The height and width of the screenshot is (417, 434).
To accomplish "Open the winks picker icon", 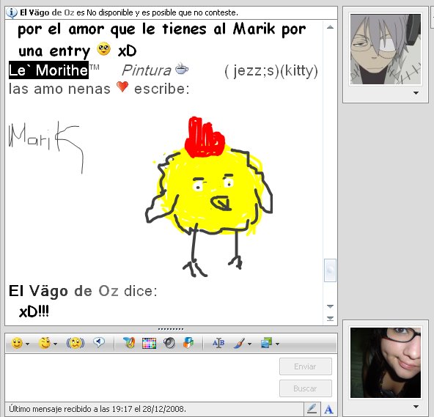I will tap(45, 343).
